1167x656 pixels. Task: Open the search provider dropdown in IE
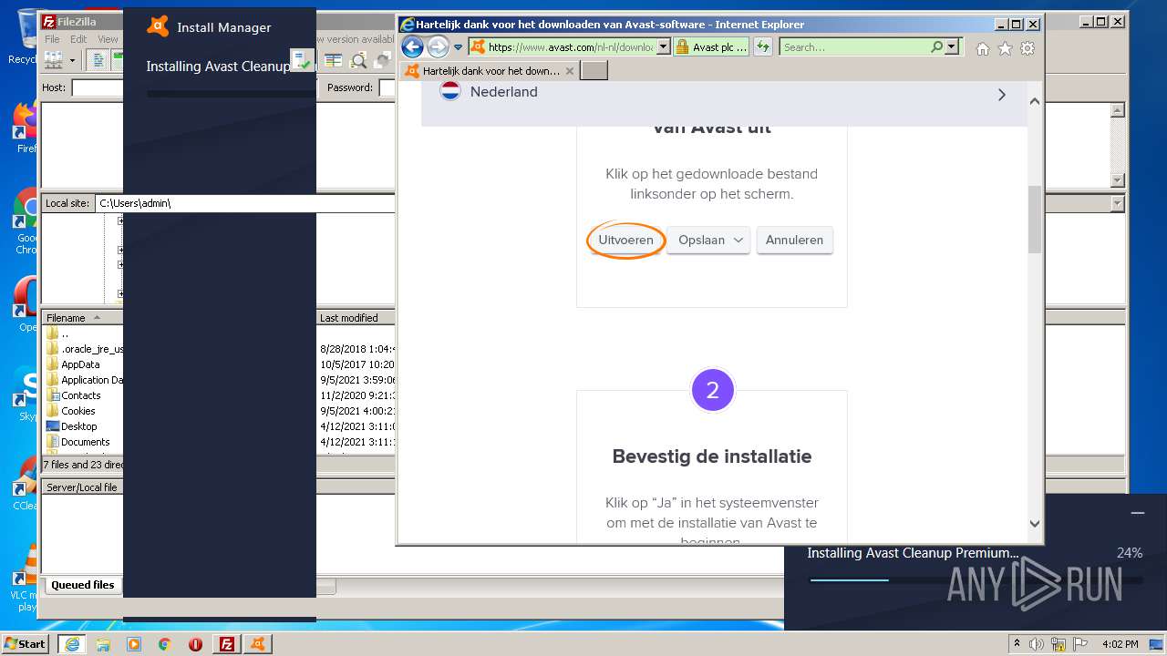953,46
